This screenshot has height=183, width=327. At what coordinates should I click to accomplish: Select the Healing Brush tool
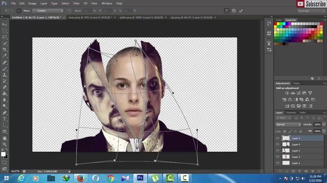pos(5,63)
